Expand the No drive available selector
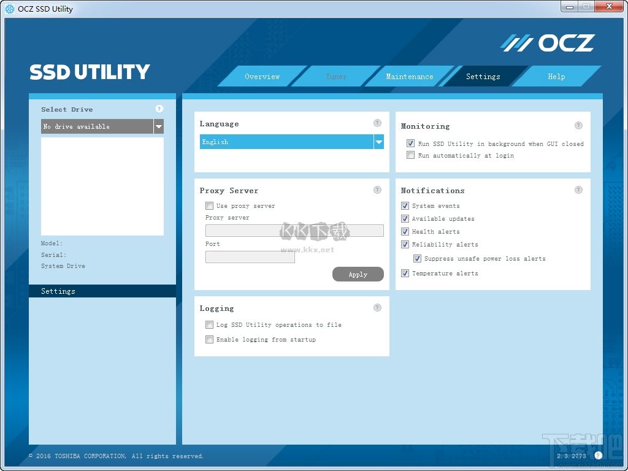 158,126
